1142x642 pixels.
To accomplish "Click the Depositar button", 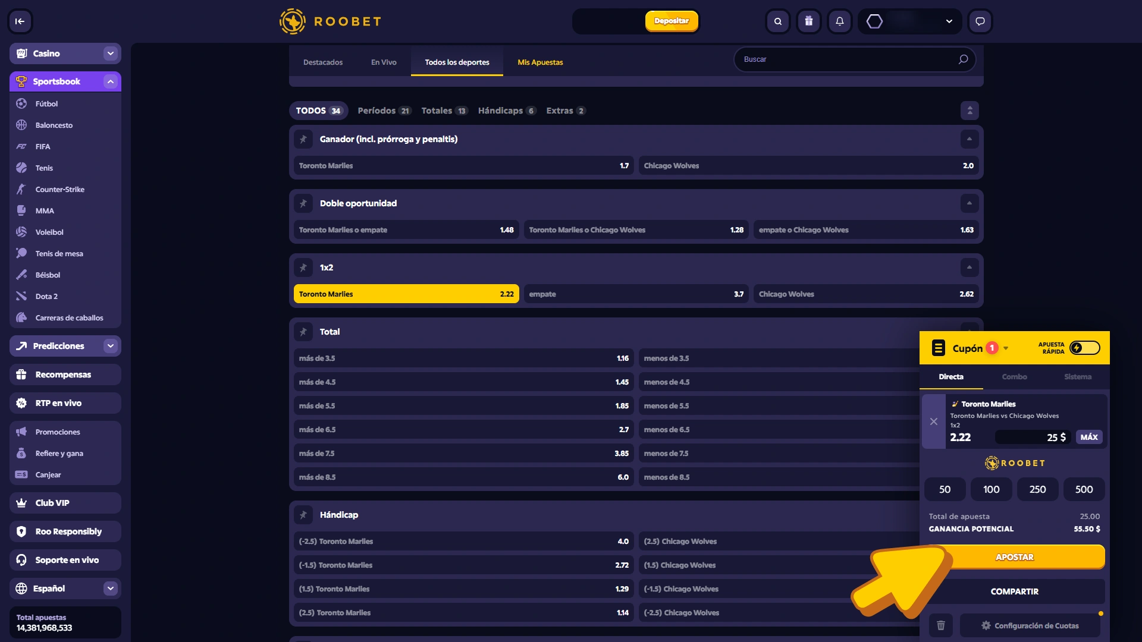I will (x=672, y=21).
